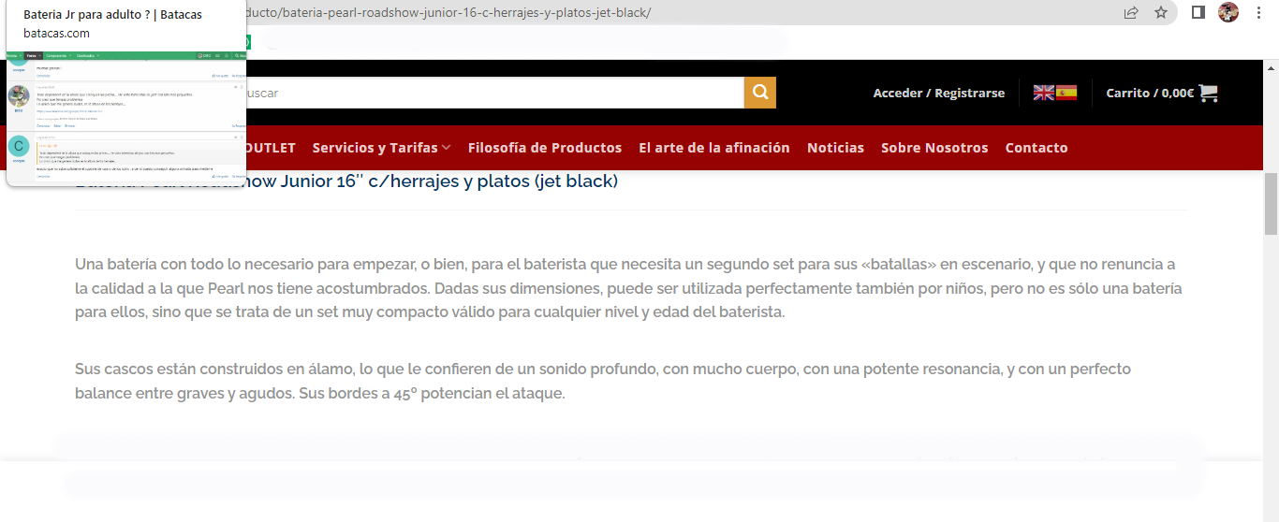Bookmark this page with the star icon
The width and height of the screenshot is (1279, 522).
coord(1161,12)
